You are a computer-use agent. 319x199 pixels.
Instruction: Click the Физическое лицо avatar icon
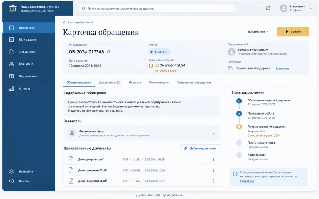tap(72, 133)
